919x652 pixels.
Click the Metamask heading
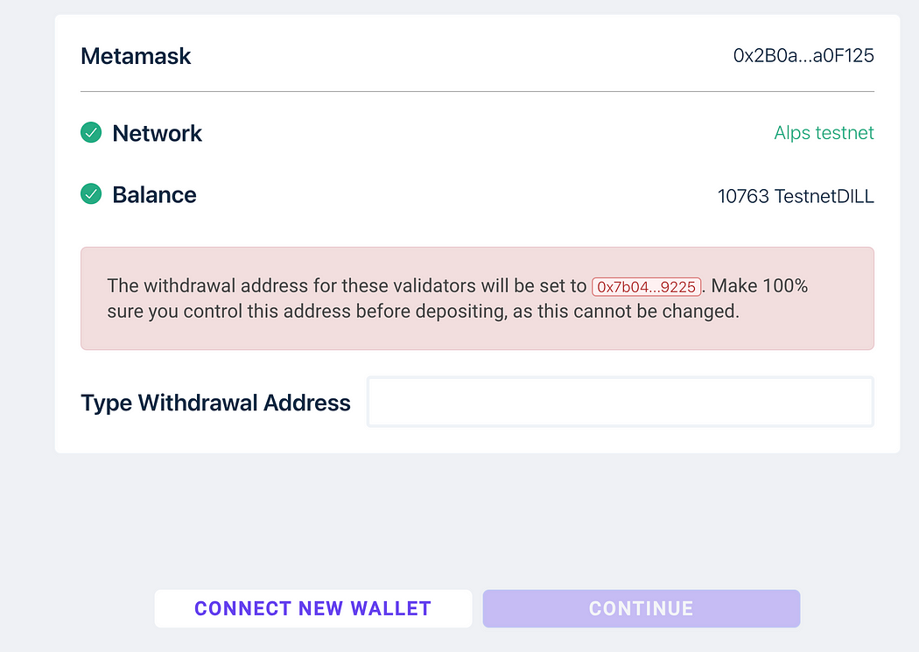click(x=136, y=56)
